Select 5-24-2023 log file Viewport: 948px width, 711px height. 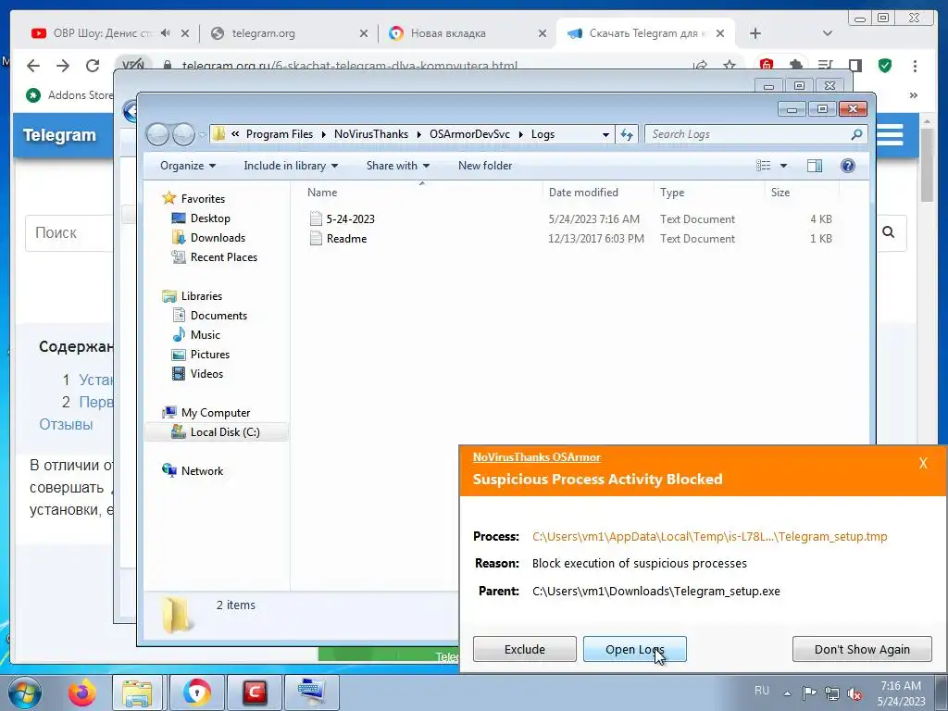pyautogui.click(x=351, y=218)
